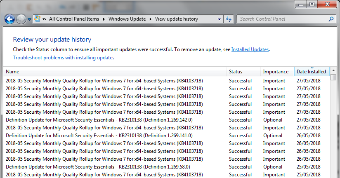Go to All Control Panel Items breadcrumb
The width and height of the screenshot is (340, 178).
(74, 19)
